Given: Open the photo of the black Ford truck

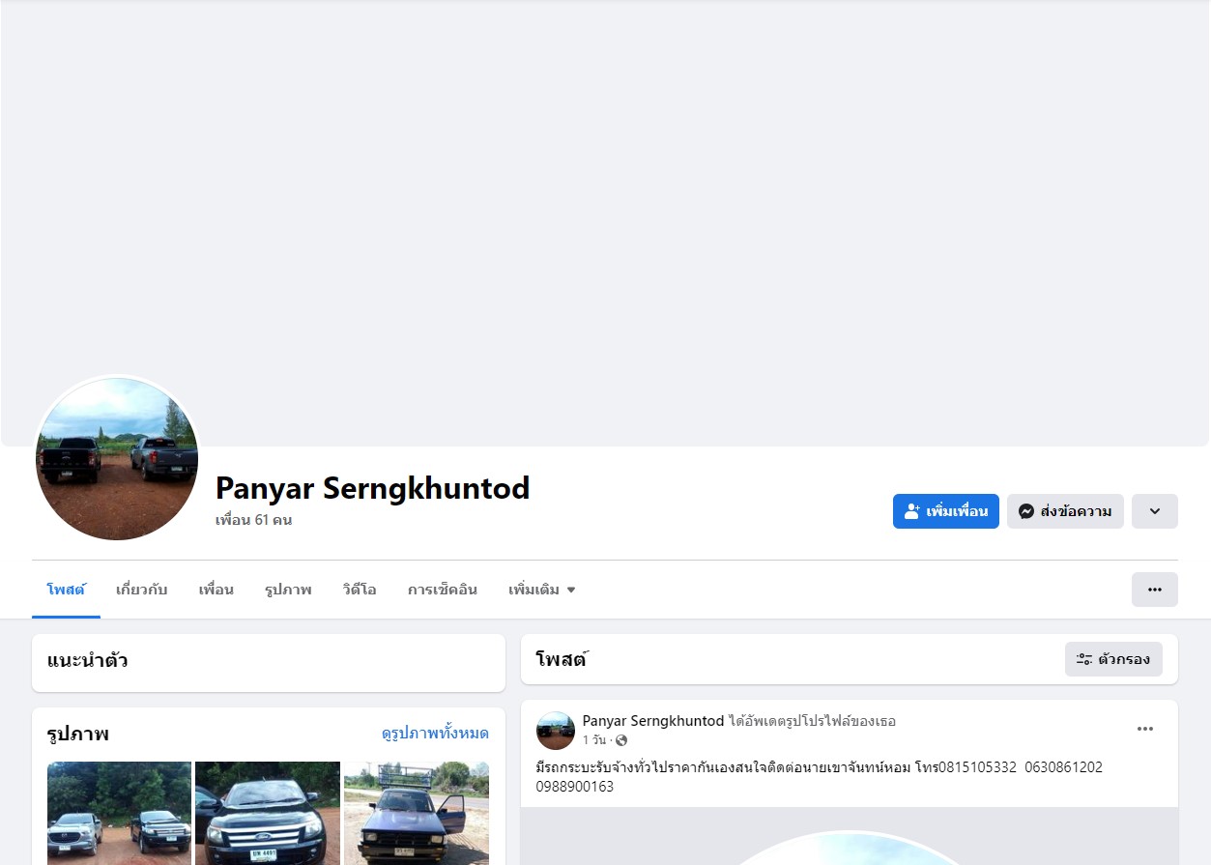Looking at the screenshot, I should point(268,813).
